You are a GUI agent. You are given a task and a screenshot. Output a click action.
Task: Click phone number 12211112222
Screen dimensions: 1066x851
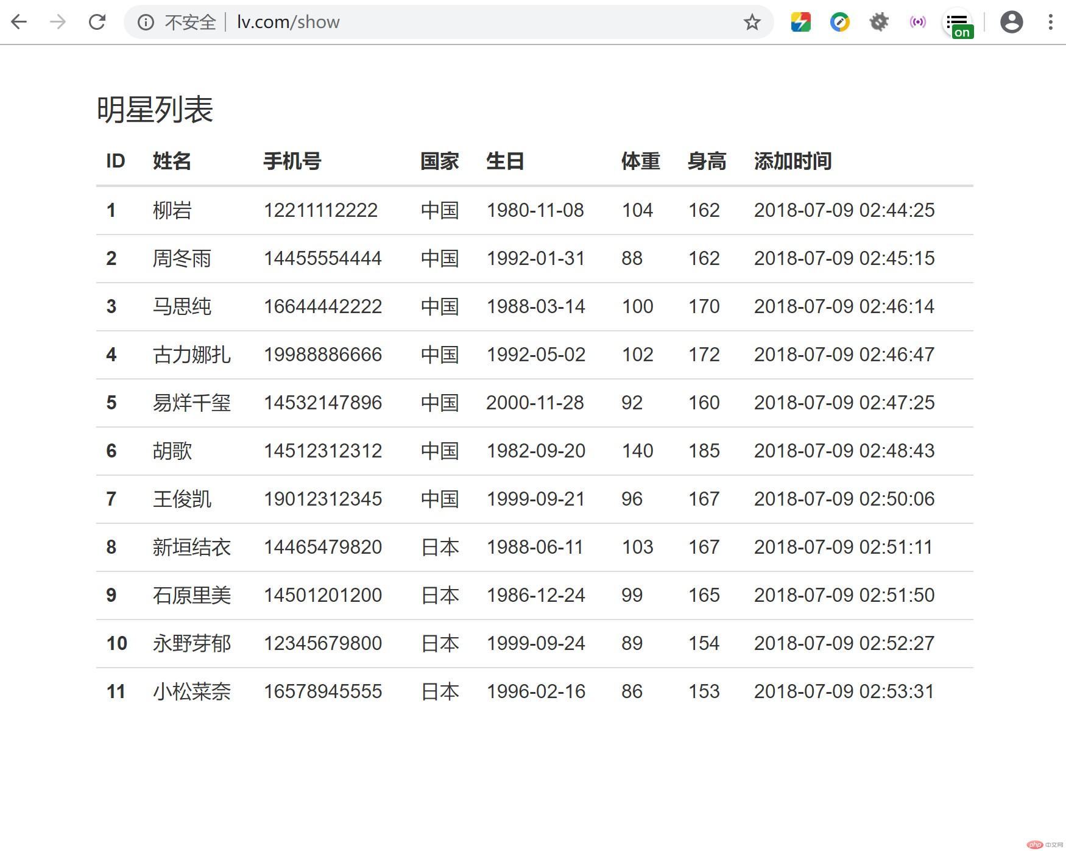tap(320, 210)
